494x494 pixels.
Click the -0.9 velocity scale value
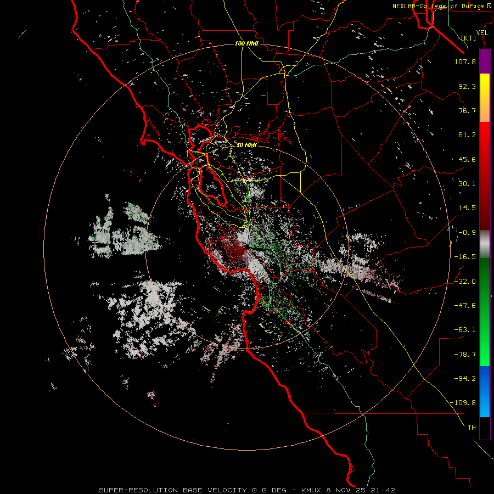(x=467, y=233)
